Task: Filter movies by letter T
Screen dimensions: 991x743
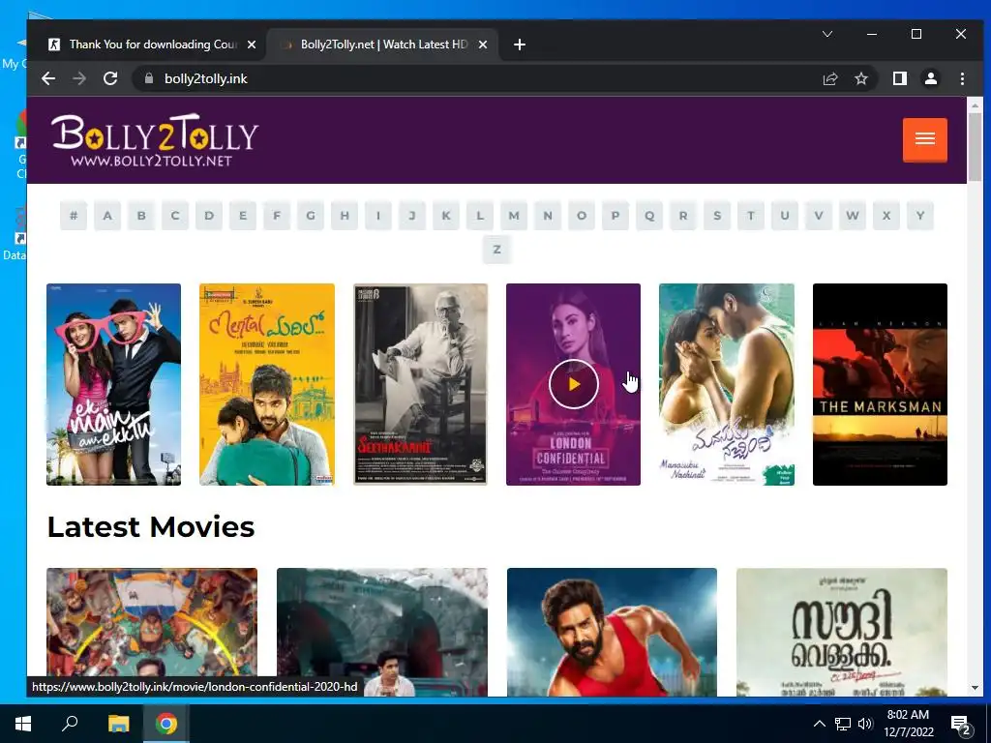Action: tap(751, 216)
